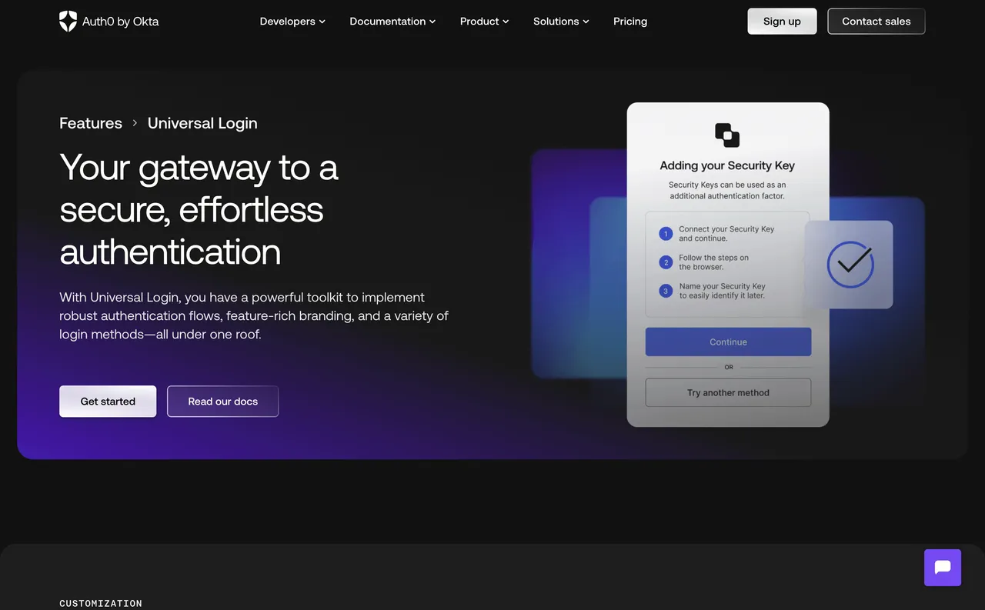Expand the Product dropdown

tap(484, 21)
